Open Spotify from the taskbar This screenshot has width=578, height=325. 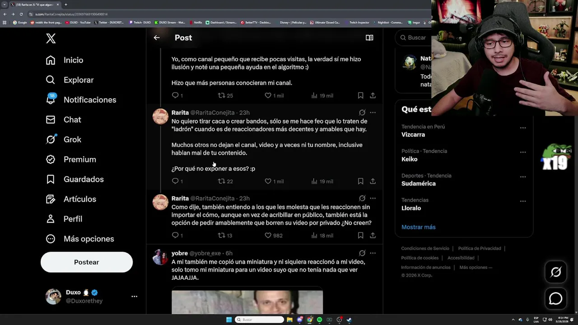click(x=319, y=320)
